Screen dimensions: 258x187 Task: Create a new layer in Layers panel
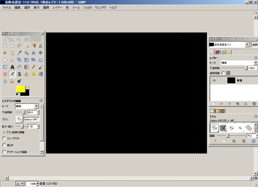(x=213, y=104)
